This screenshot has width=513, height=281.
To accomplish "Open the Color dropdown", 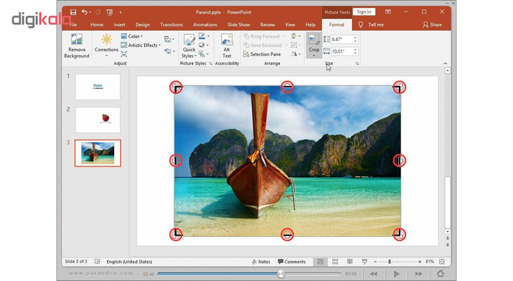I will [x=132, y=37].
